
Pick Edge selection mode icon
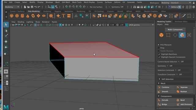coord(175,35)
